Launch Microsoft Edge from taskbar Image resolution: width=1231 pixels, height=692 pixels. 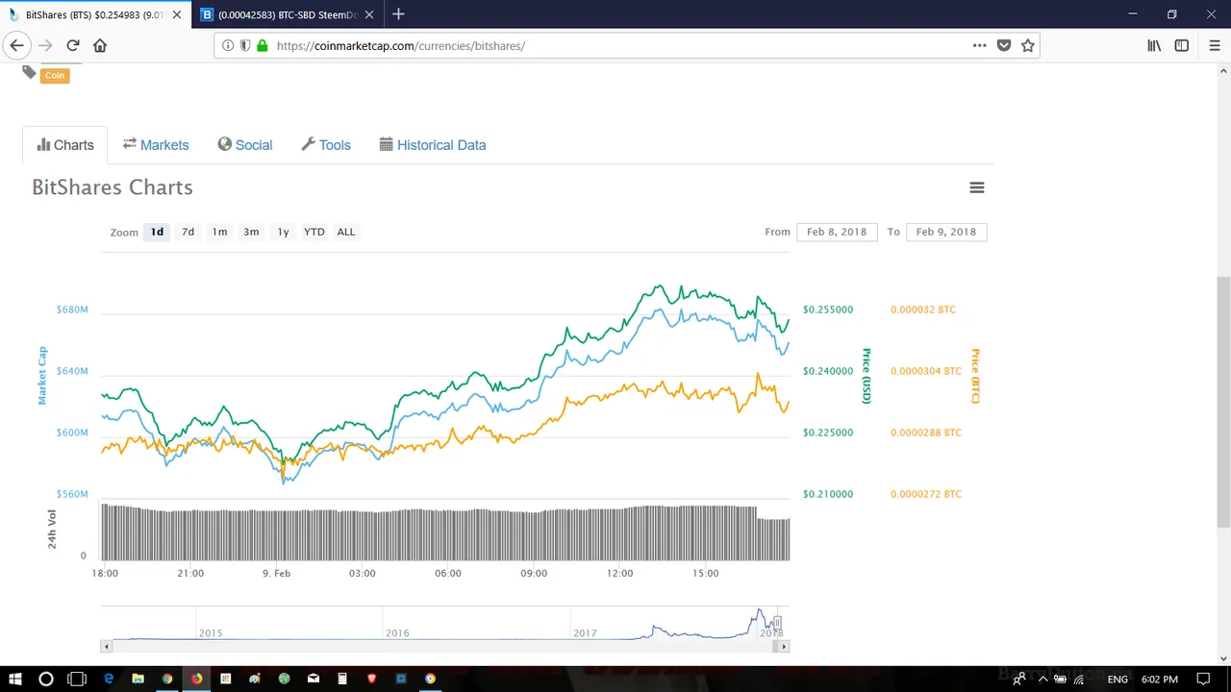pos(109,679)
